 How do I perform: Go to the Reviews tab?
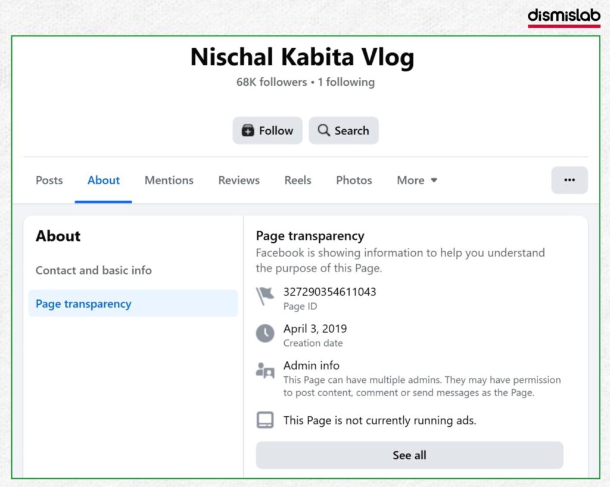click(x=239, y=180)
